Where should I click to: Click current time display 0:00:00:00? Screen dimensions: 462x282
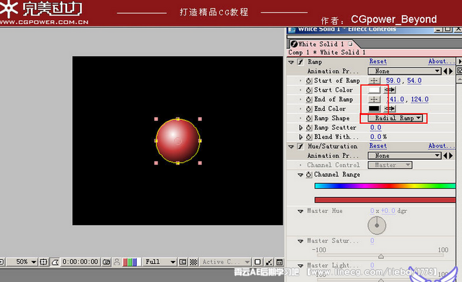pos(80,262)
